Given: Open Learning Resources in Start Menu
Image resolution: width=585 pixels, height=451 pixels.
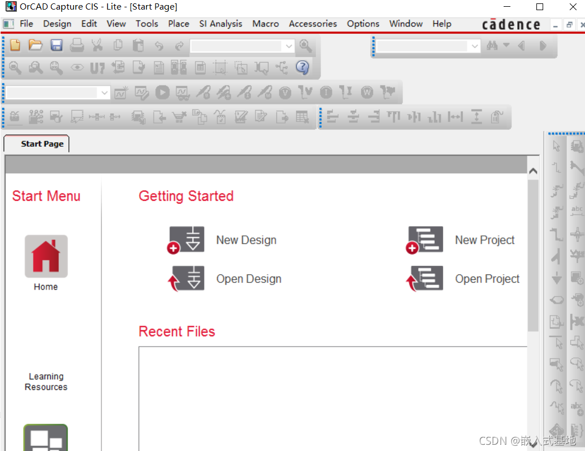Looking at the screenshot, I should point(46,382).
